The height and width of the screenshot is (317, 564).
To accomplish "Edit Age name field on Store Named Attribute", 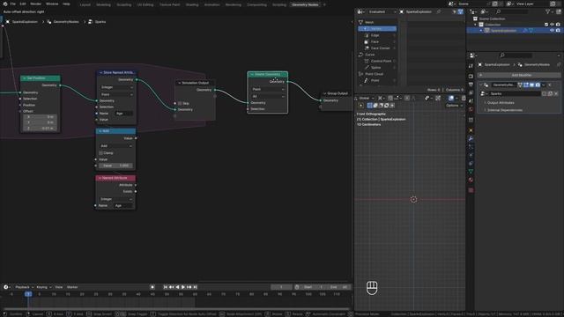I will (123, 114).
